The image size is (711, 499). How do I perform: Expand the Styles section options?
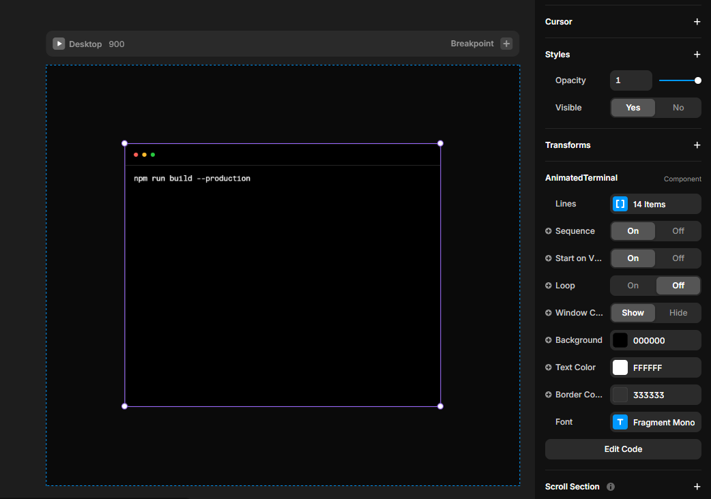[697, 55]
